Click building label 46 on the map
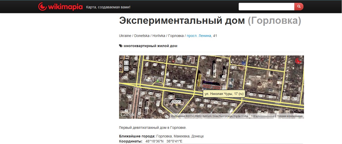This screenshot has height=144, width=342. pyautogui.click(x=158, y=95)
